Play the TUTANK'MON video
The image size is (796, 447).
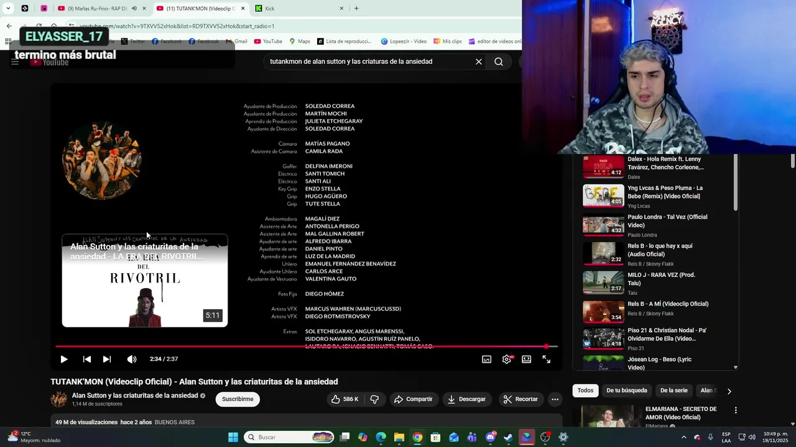(64, 359)
